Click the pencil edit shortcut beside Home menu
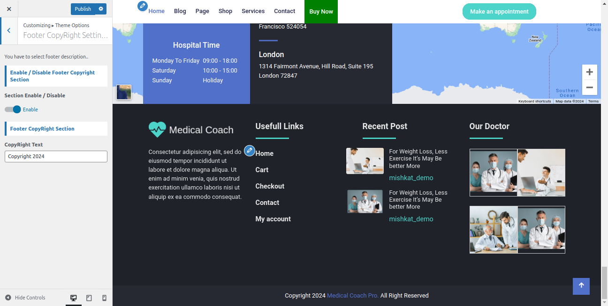Image resolution: width=608 pixels, height=306 pixels. click(143, 6)
